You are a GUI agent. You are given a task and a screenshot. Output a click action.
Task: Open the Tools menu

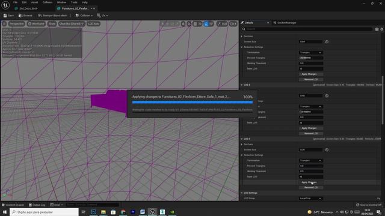74,2
